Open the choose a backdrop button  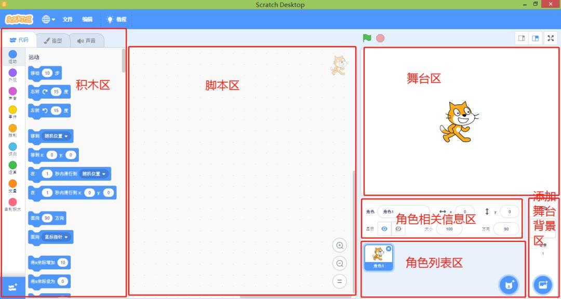(x=542, y=284)
